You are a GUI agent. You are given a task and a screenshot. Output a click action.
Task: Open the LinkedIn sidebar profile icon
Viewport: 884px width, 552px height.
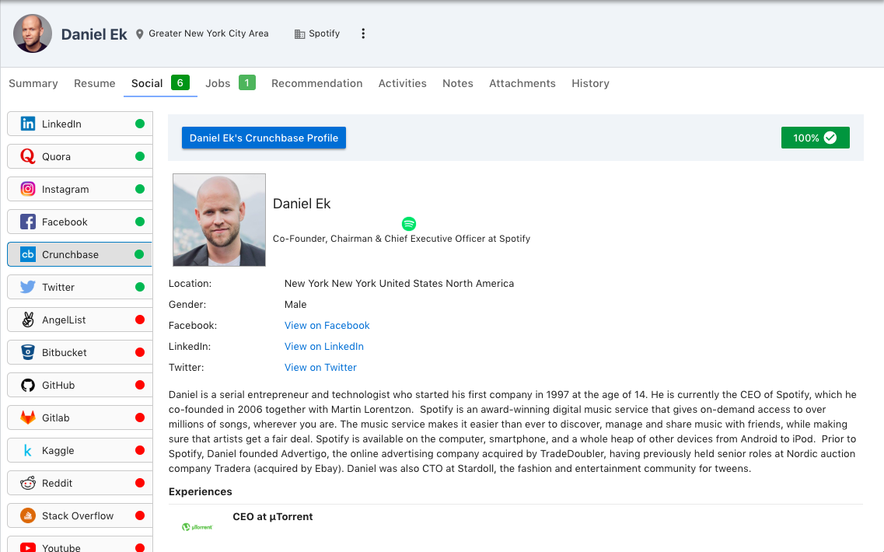[28, 124]
